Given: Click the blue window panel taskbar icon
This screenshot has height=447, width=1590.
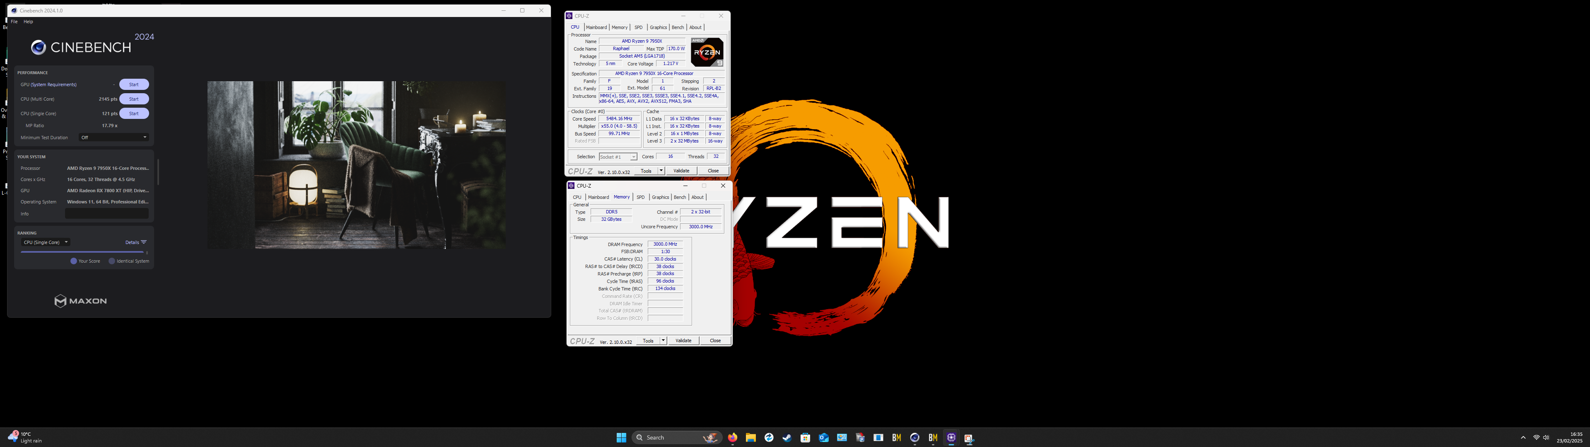Looking at the screenshot, I should [x=878, y=438].
